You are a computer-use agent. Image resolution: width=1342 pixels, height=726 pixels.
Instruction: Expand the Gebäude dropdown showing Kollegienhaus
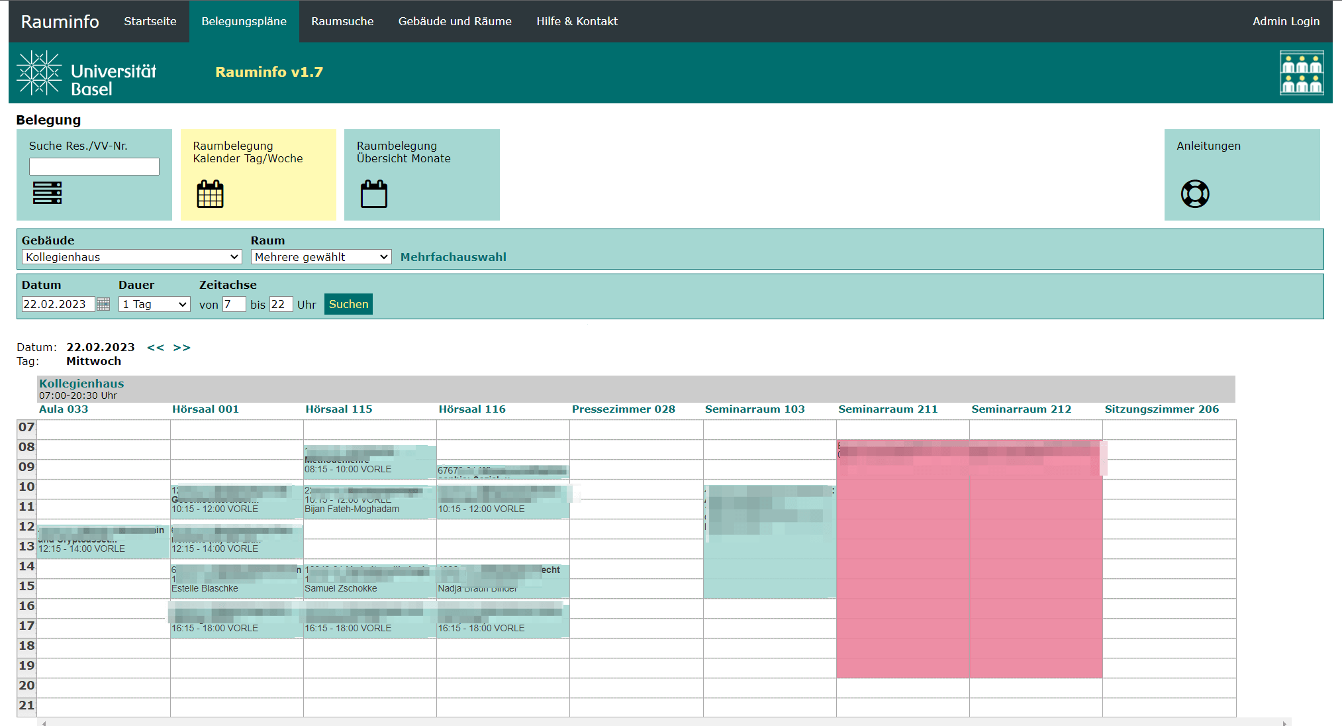(131, 257)
